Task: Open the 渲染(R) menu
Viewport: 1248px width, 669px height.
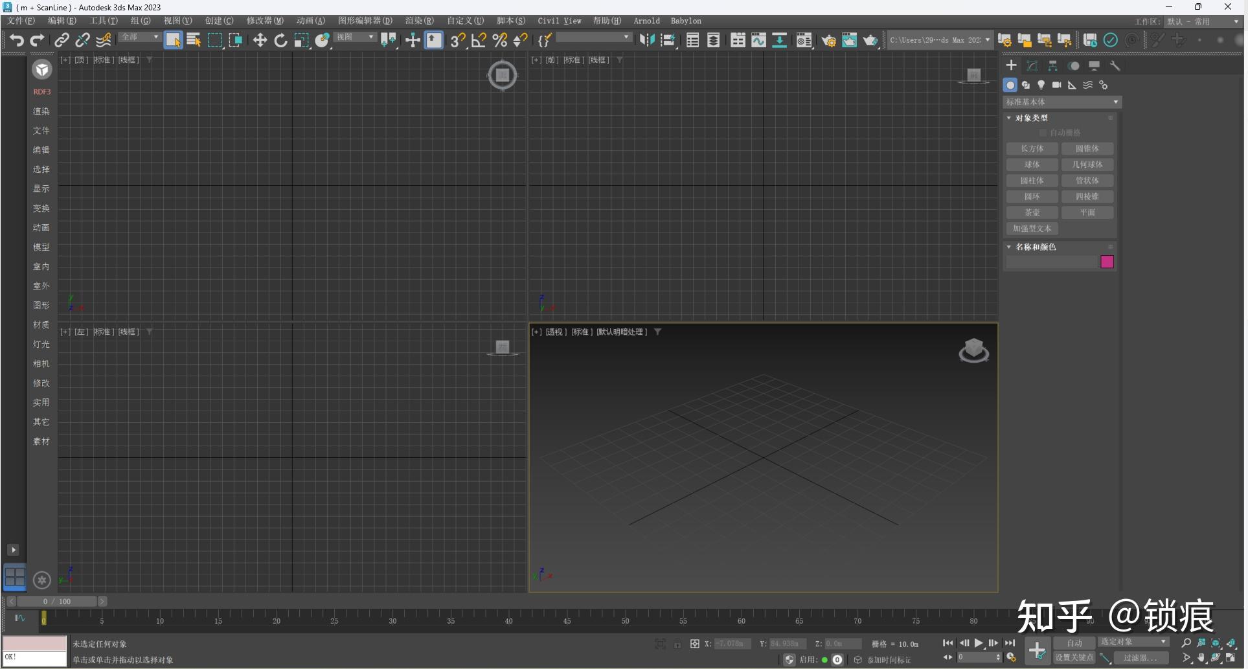Action: tap(419, 21)
